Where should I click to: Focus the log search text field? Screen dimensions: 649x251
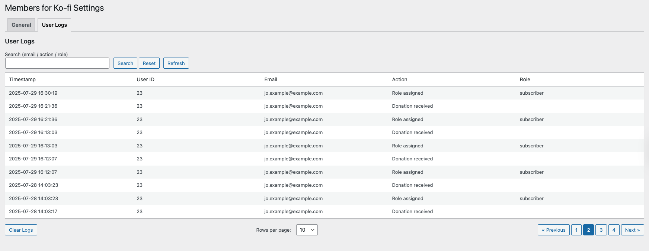click(57, 63)
